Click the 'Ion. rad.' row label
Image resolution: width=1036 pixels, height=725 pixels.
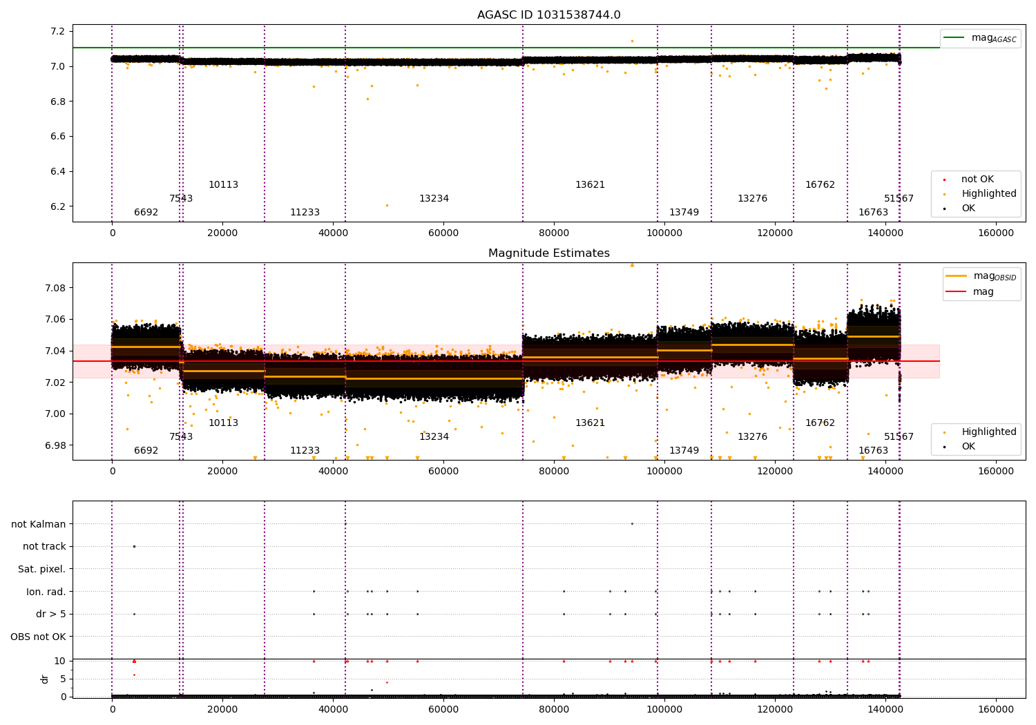coord(46,592)
